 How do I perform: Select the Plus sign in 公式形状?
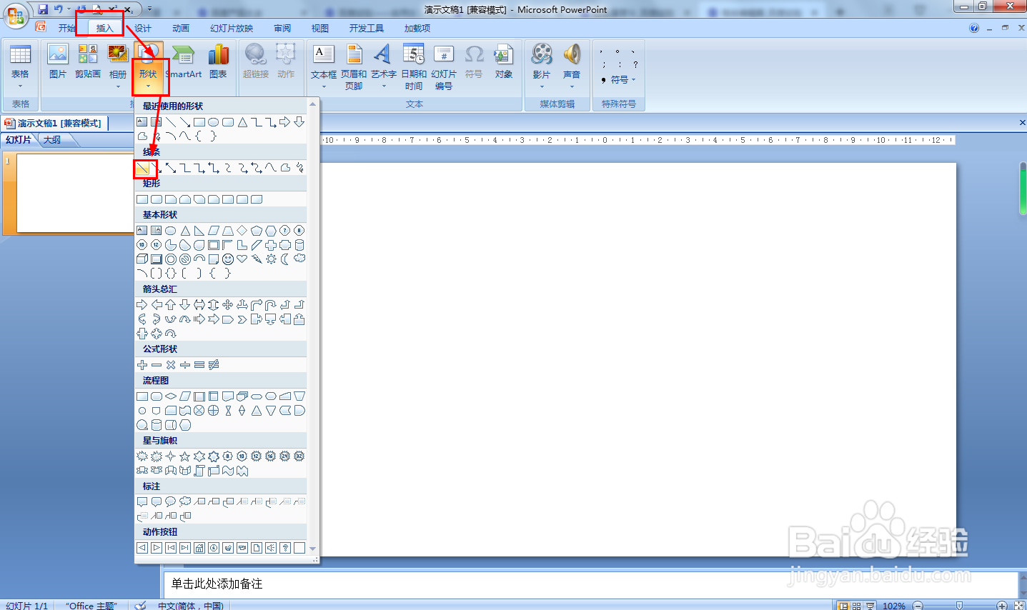coord(142,365)
